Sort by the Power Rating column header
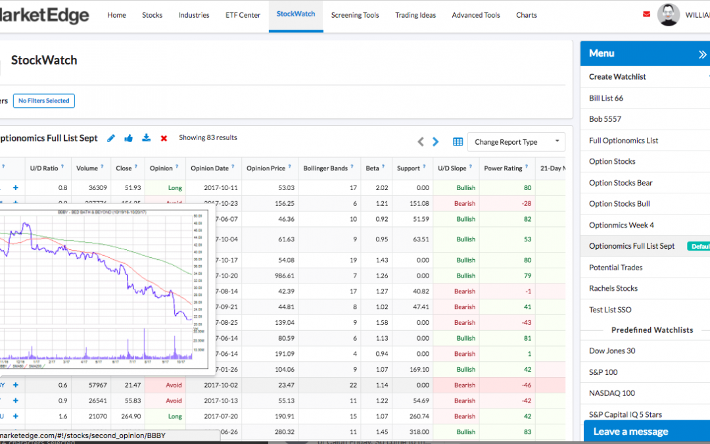 [503, 168]
